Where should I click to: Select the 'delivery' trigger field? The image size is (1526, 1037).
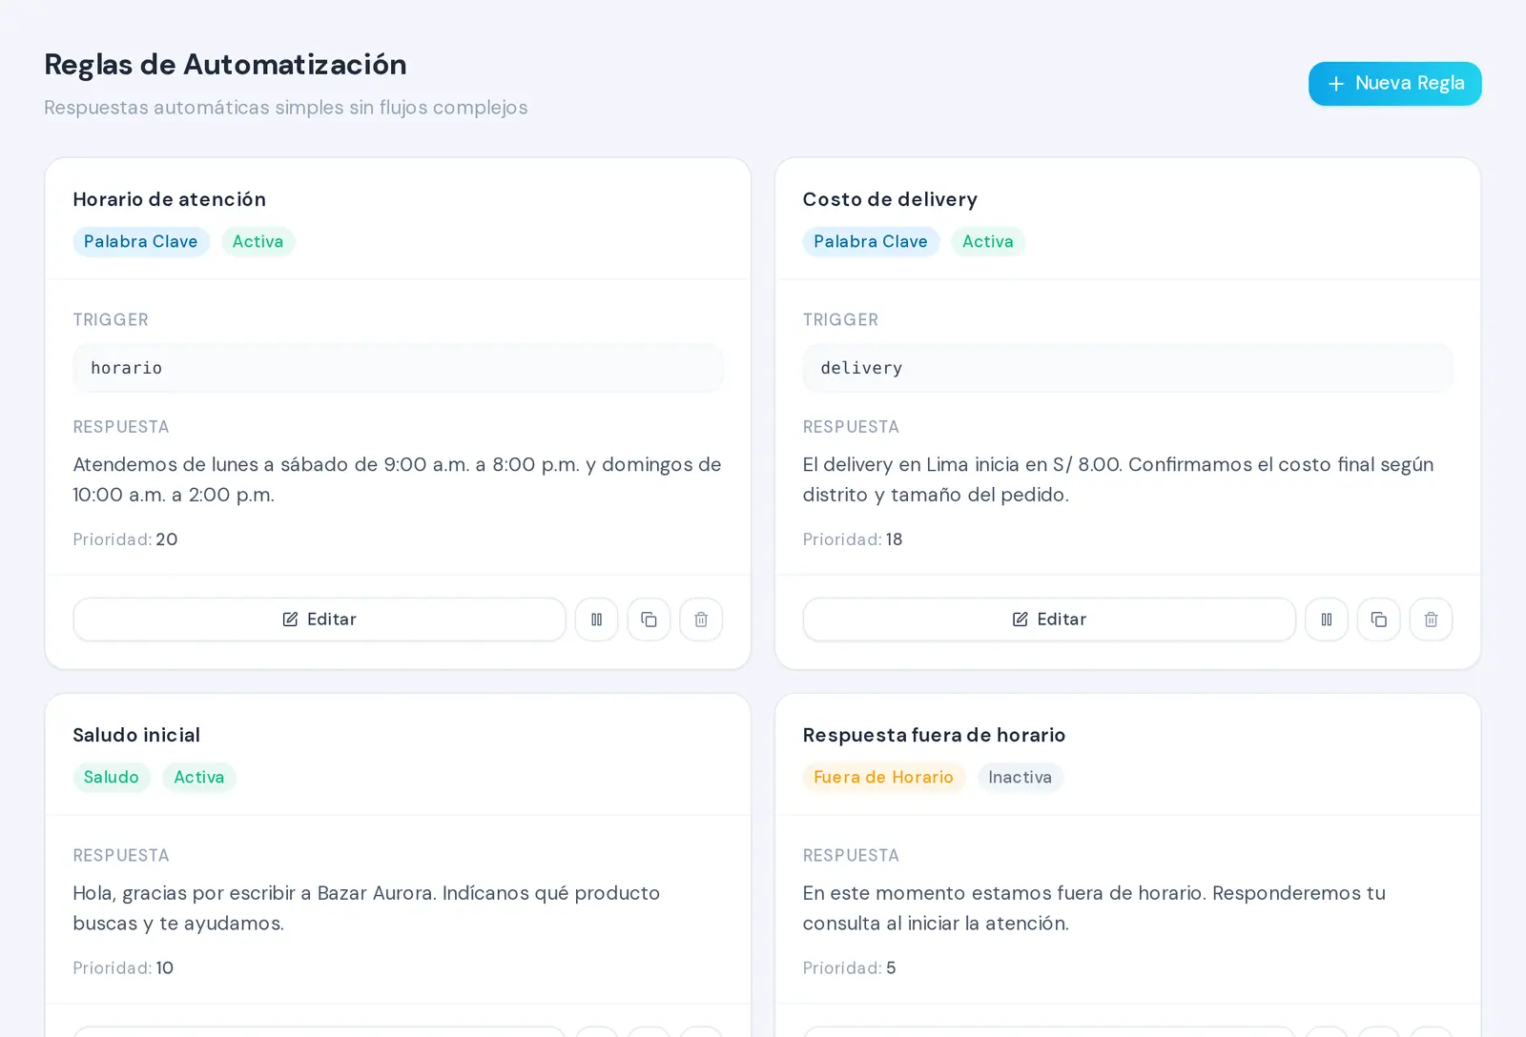pos(1127,368)
